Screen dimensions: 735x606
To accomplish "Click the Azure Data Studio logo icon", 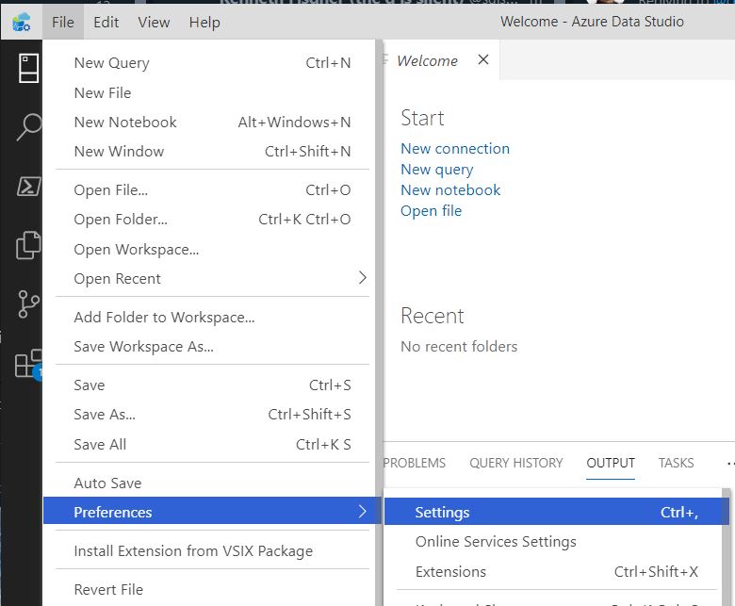I will click(x=21, y=21).
